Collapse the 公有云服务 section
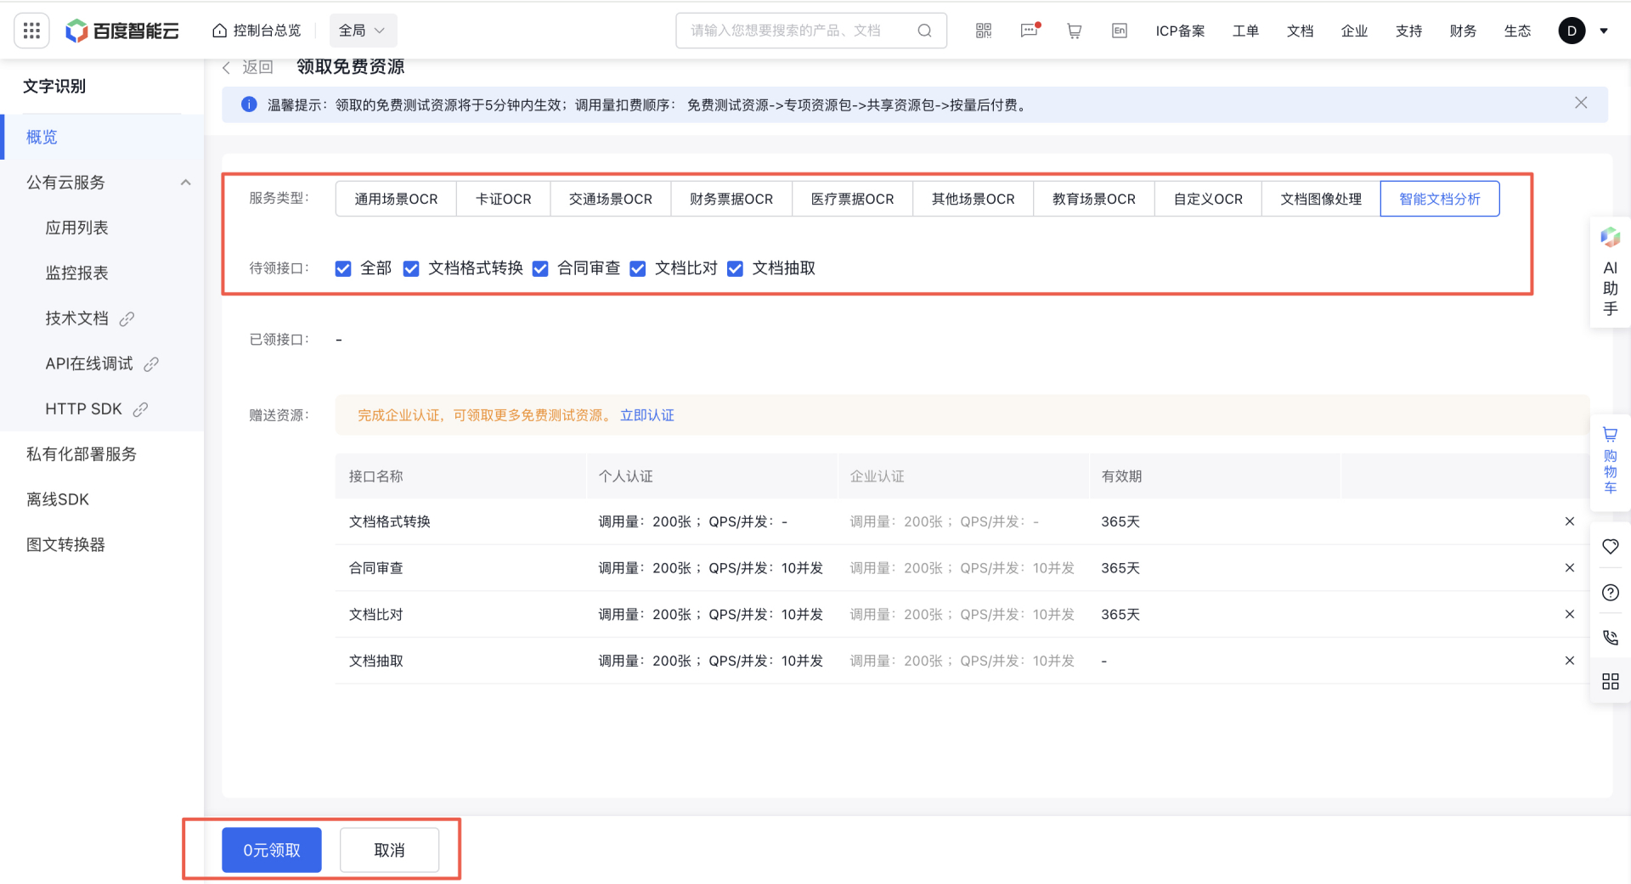 (185, 183)
